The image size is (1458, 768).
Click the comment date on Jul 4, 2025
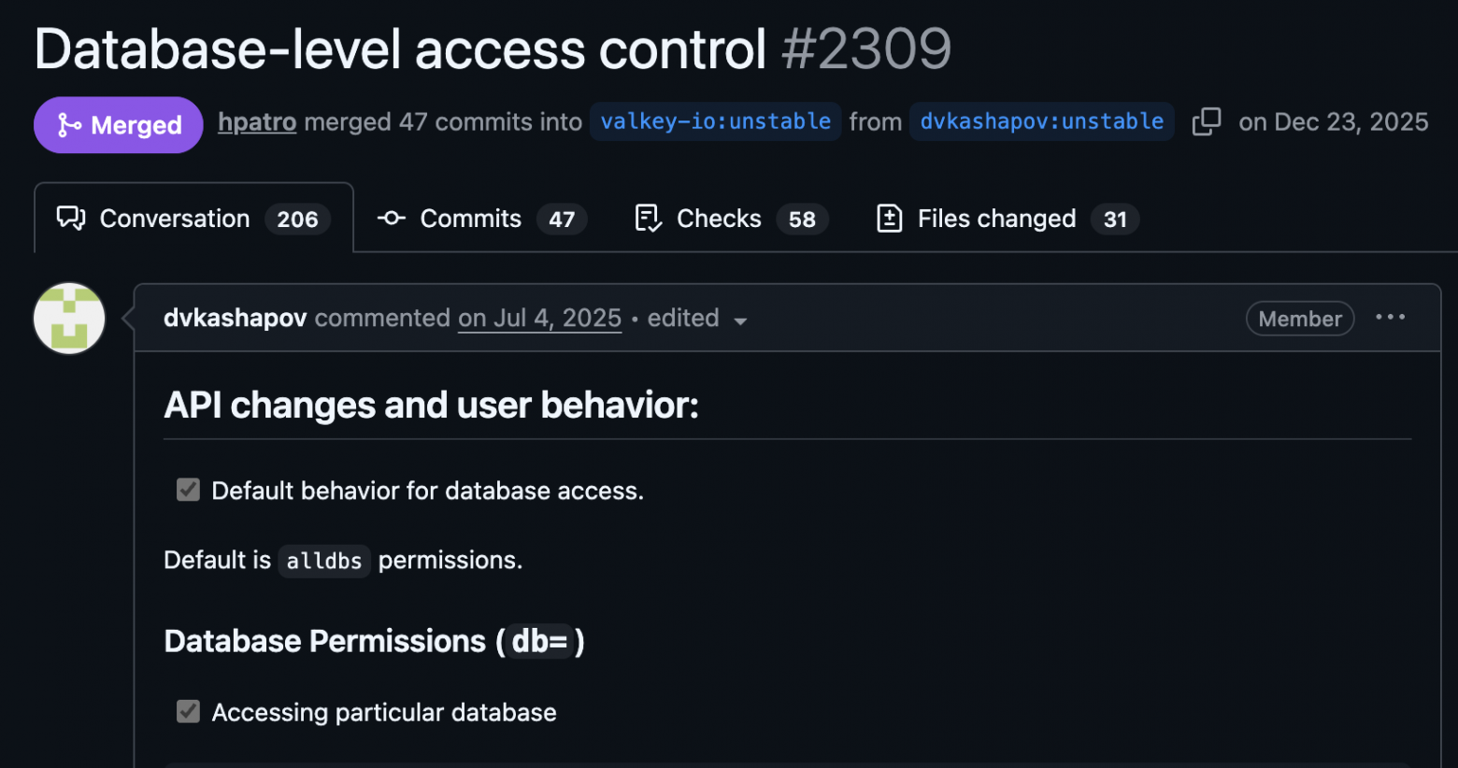pyautogui.click(x=539, y=319)
